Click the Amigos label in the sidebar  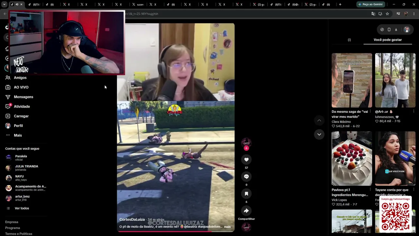click(x=20, y=78)
